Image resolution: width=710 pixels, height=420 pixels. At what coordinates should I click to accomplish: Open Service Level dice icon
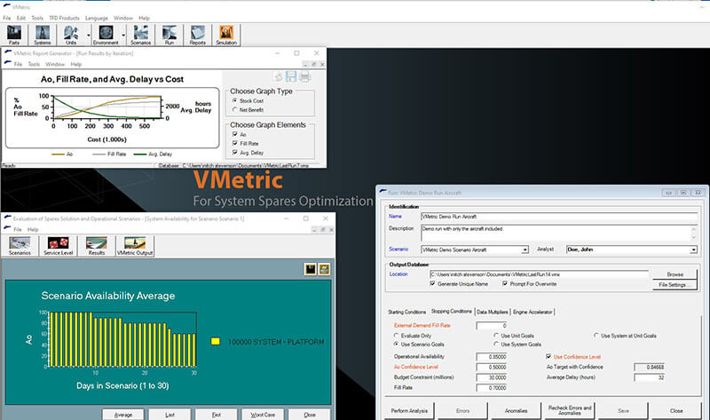(58, 246)
